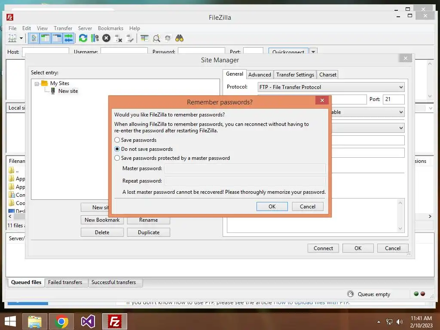Viewport: 440px width, 330px height.
Task: Open the Bookmarks menu
Action: pos(110,28)
